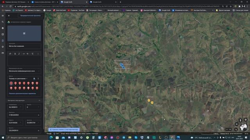The image size is (250, 140).
Task: Open the unit dropdown on altitude field
Action: tap(39, 131)
